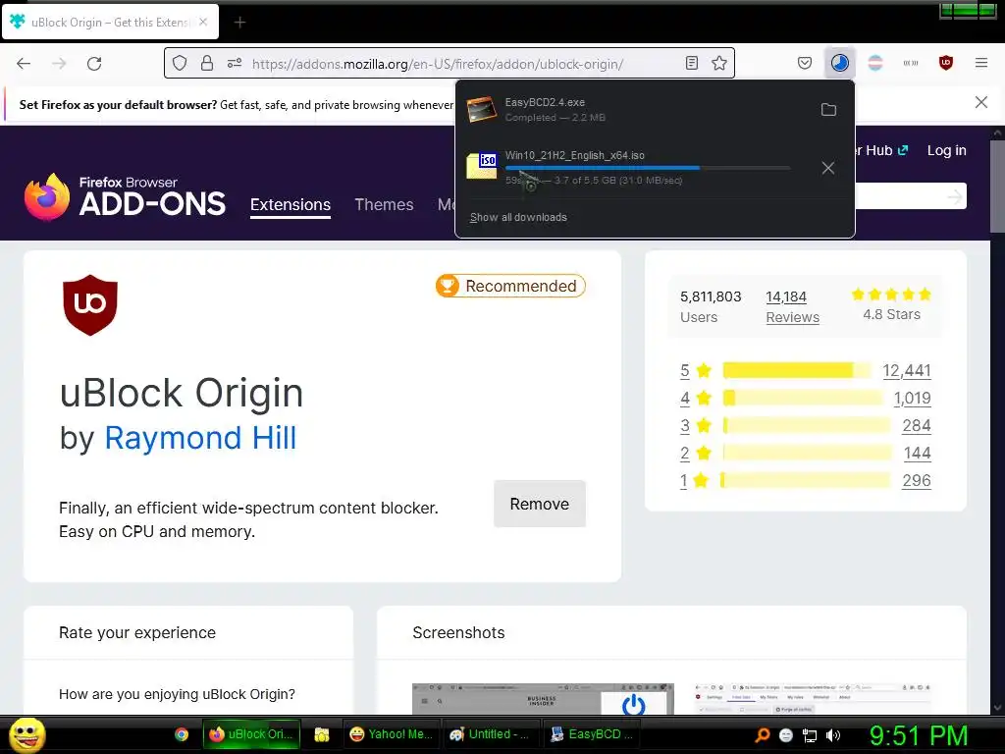View 5-star reviews count 12,441

click(906, 370)
